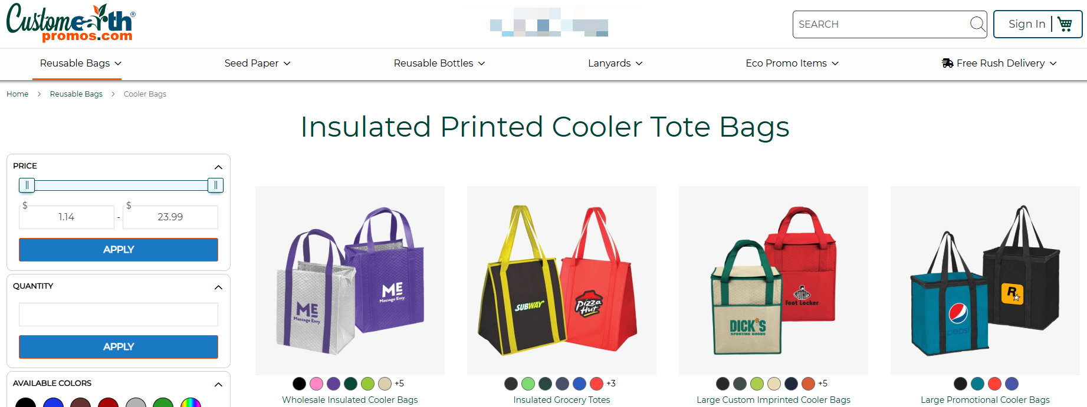The height and width of the screenshot is (407, 1087).
Task: Collapse the PRICE filter panel
Action: click(x=218, y=167)
